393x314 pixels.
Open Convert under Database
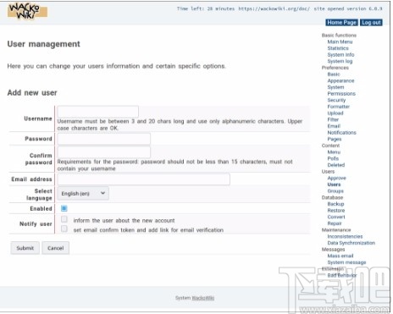(x=336, y=217)
